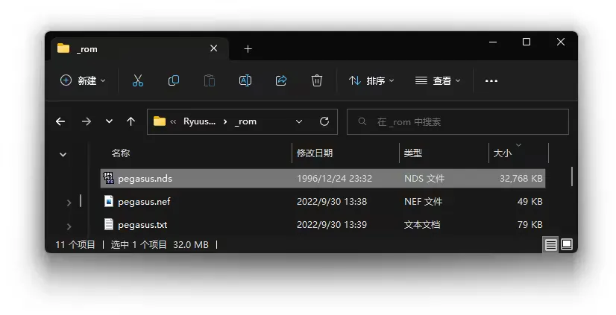
Task: Click the Copy icon in toolbar
Action: [174, 80]
